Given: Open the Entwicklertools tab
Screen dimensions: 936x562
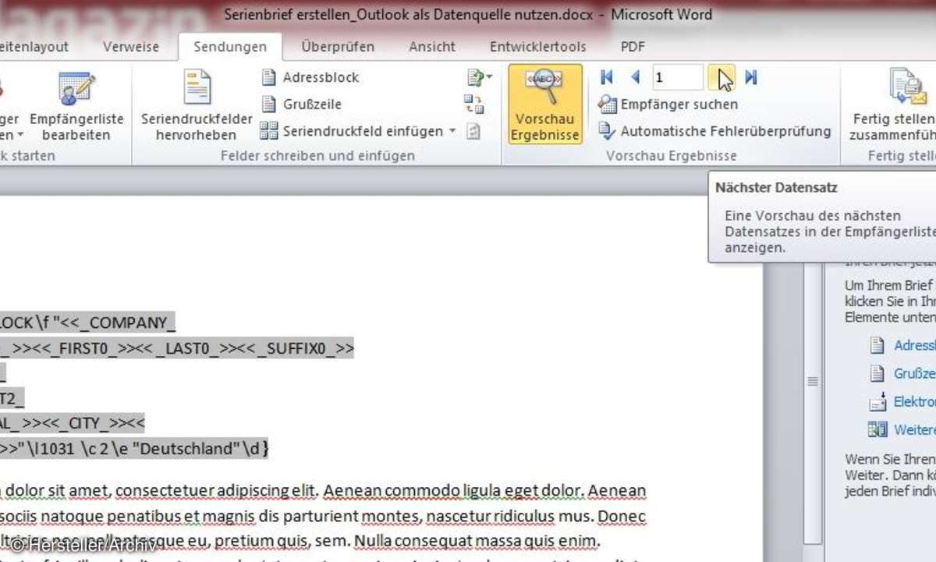Looking at the screenshot, I should point(538,47).
